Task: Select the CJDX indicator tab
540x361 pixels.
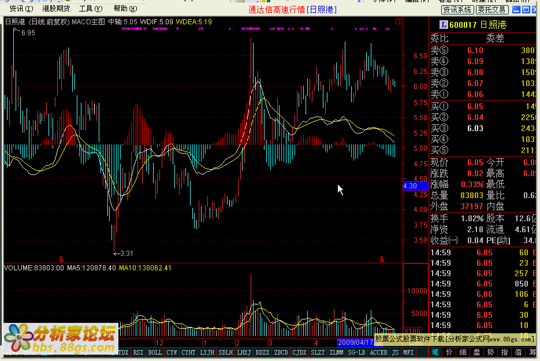Action: tap(299, 352)
